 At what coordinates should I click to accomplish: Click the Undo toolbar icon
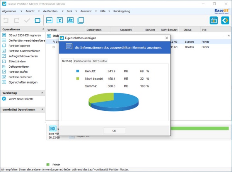6,20
